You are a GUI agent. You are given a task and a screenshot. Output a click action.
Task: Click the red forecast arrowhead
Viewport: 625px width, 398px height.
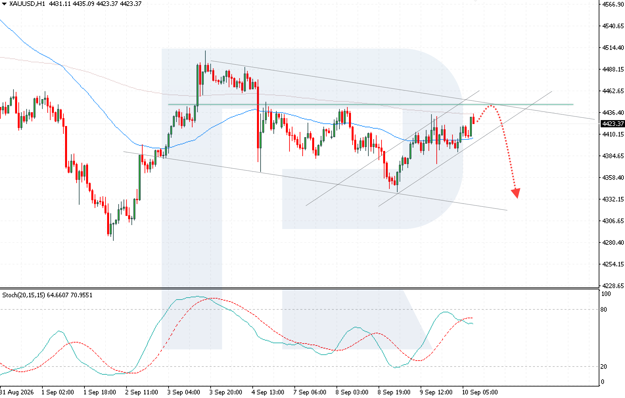tap(516, 193)
